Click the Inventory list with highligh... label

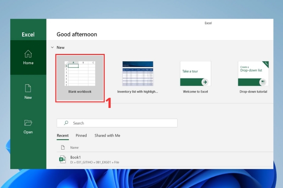tap(138, 92)
